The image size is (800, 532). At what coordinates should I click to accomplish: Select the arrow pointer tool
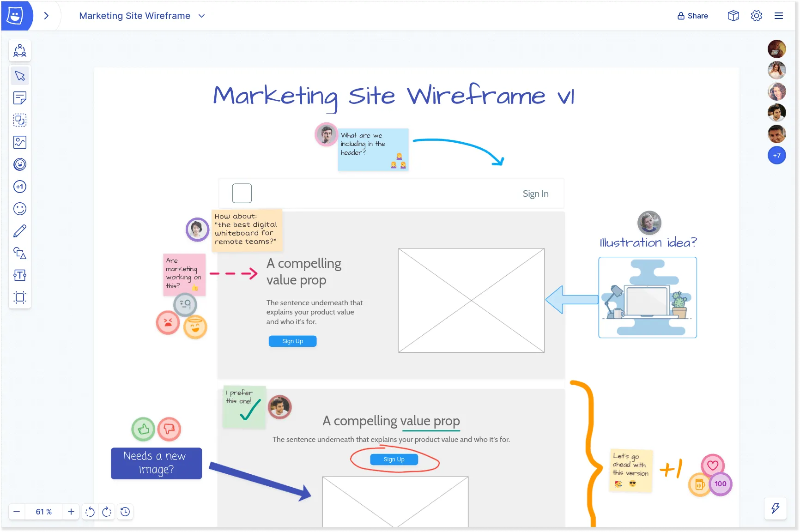click(20, 76)
